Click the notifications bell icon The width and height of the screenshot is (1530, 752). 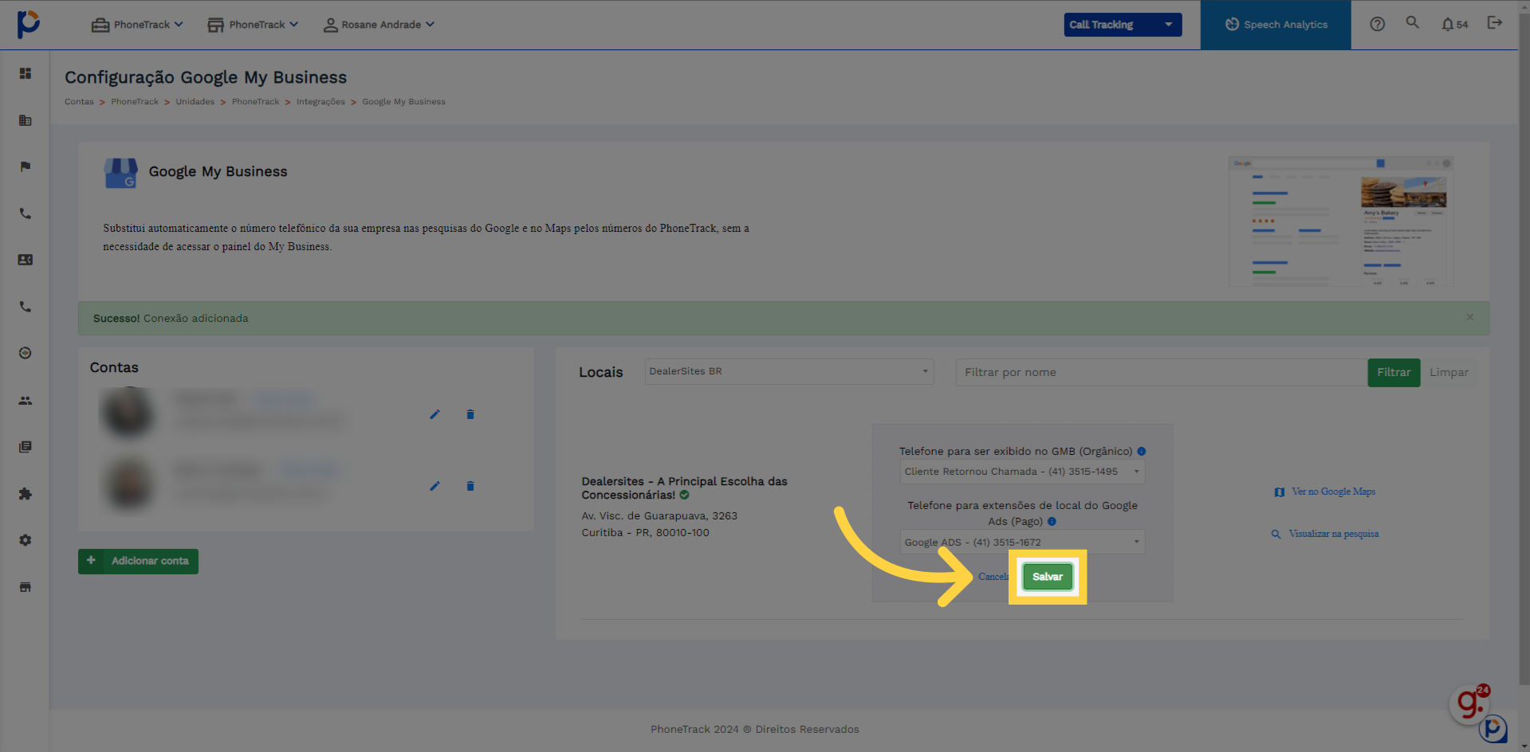[1448, 25]
